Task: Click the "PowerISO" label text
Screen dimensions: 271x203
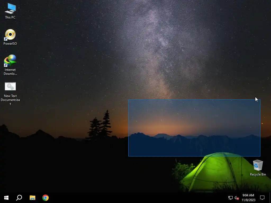Action: (x=10, y=44)
